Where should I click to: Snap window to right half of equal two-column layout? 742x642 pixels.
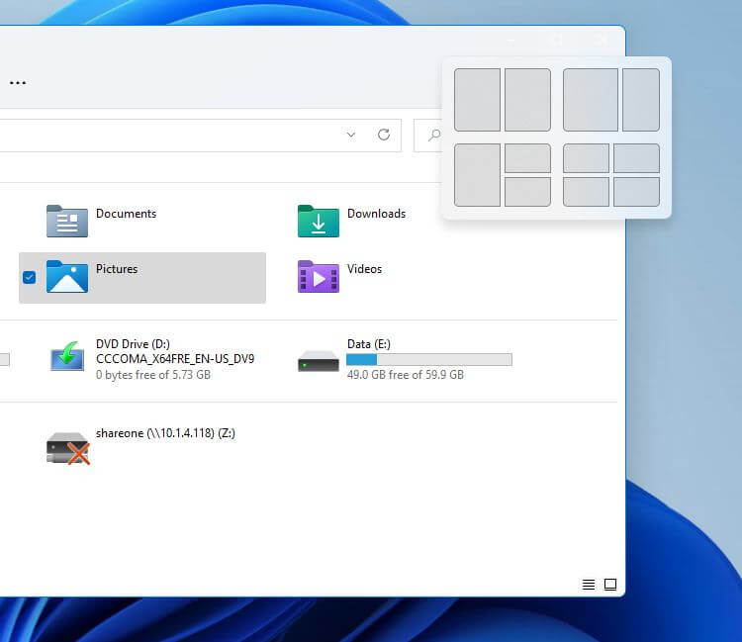(527, 100)
